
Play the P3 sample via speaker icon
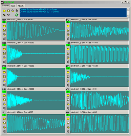(68, 39)
